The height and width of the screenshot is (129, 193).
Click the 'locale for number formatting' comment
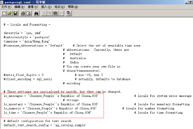click(148, 109)
